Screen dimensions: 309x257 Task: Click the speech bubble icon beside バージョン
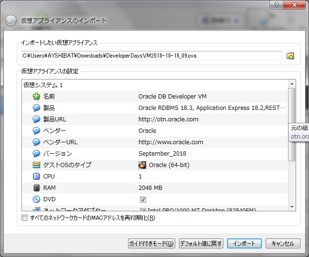[x=37, y=154]
